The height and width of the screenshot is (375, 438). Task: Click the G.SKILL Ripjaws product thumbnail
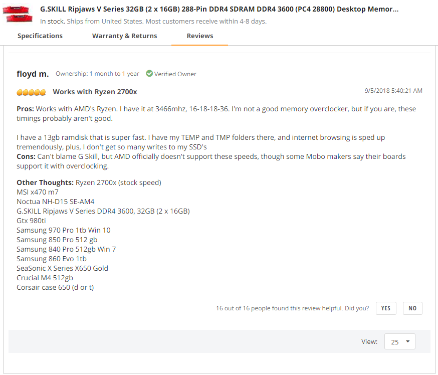pos(18,14)
